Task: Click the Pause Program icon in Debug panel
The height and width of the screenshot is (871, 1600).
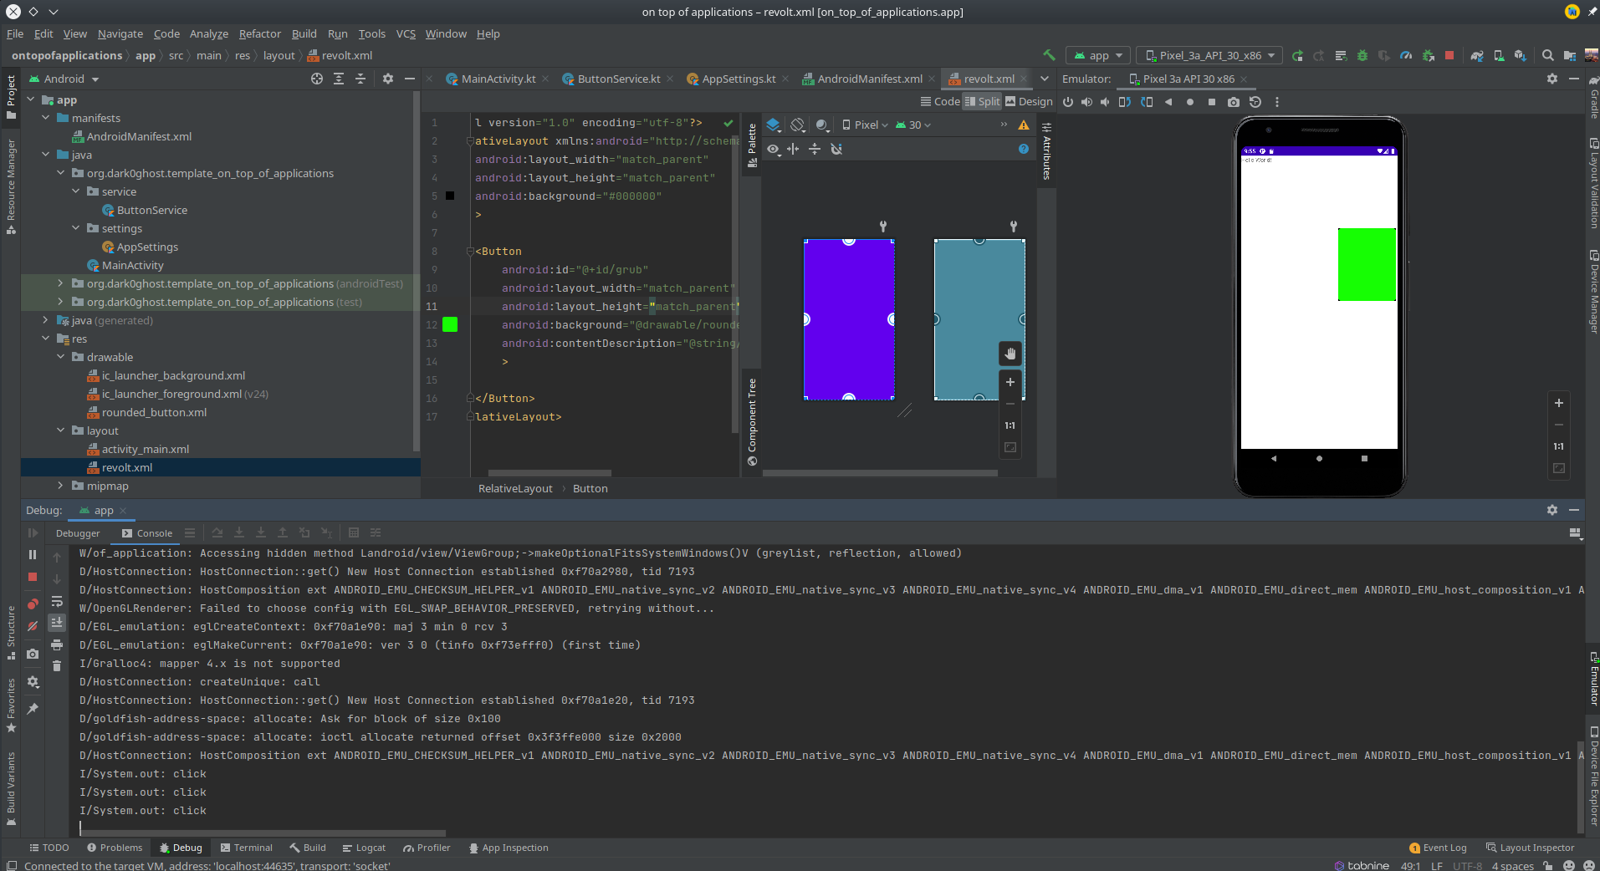Action: (33, 554)
